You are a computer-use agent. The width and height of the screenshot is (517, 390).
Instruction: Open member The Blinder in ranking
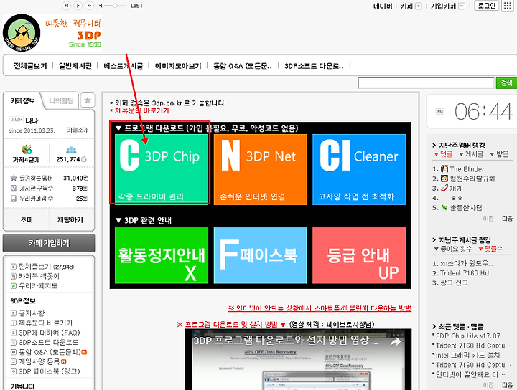tap(467, 169)
